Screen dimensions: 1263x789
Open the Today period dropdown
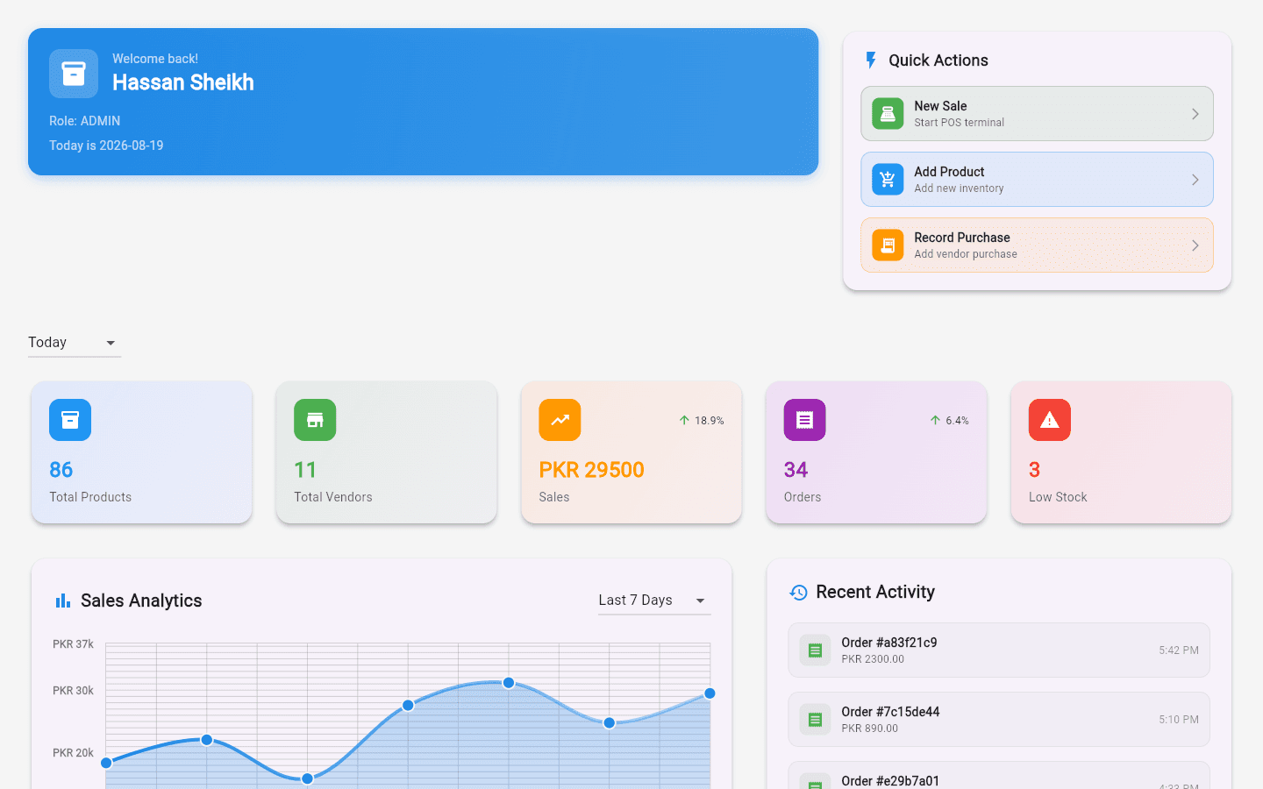coord(75,343)
